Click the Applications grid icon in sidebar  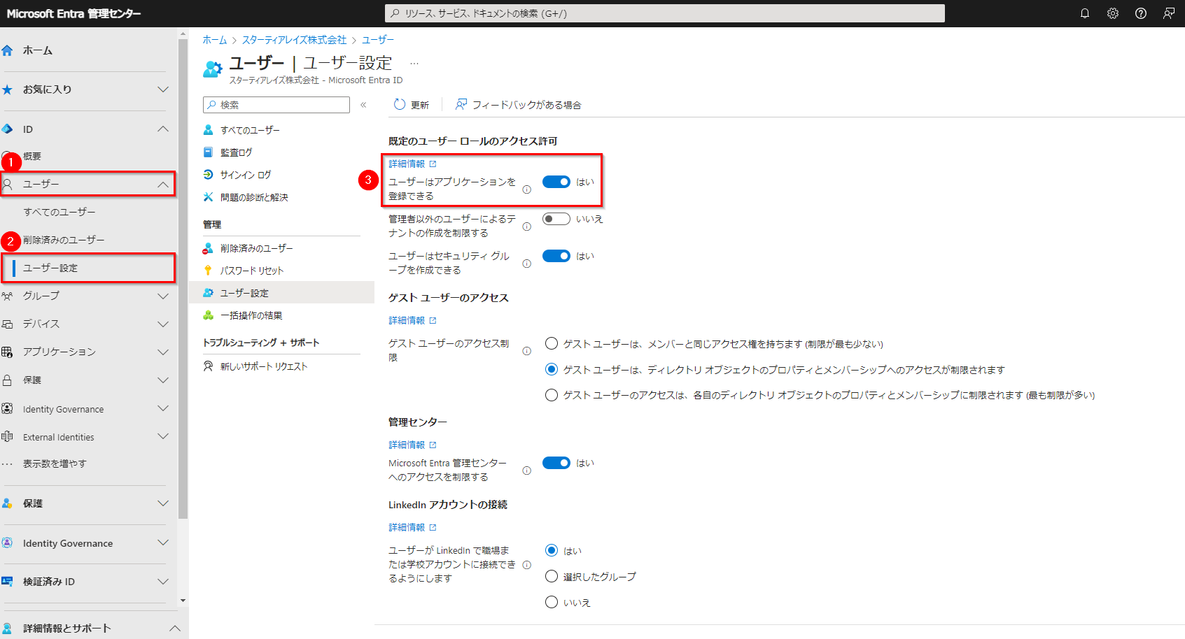coord(8,352)
